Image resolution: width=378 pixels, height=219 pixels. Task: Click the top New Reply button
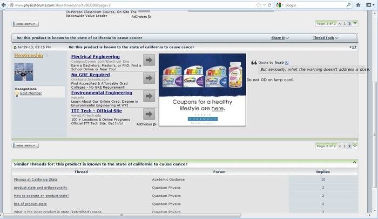point(25,24)
